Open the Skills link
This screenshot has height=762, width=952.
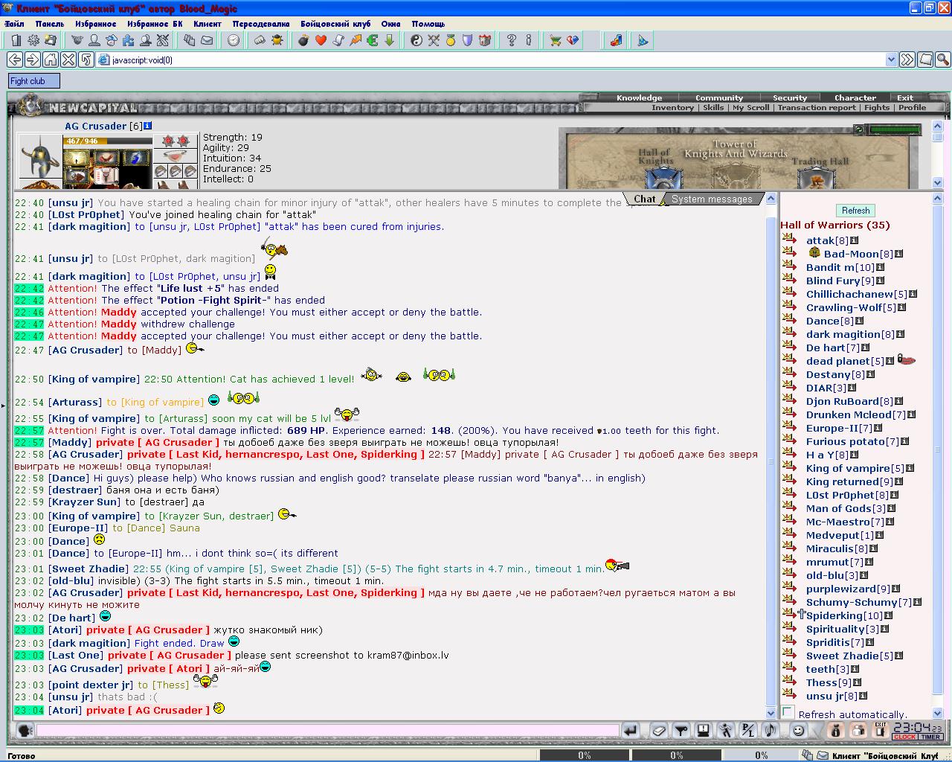point(713,107)
